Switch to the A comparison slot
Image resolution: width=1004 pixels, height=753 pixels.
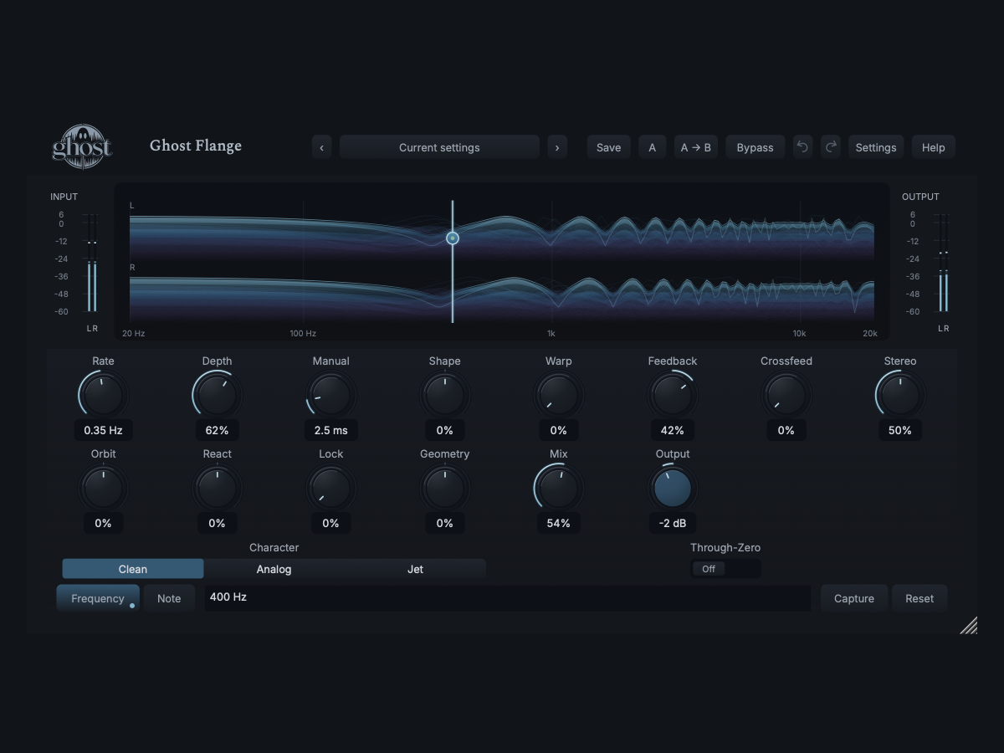[653, 147]
